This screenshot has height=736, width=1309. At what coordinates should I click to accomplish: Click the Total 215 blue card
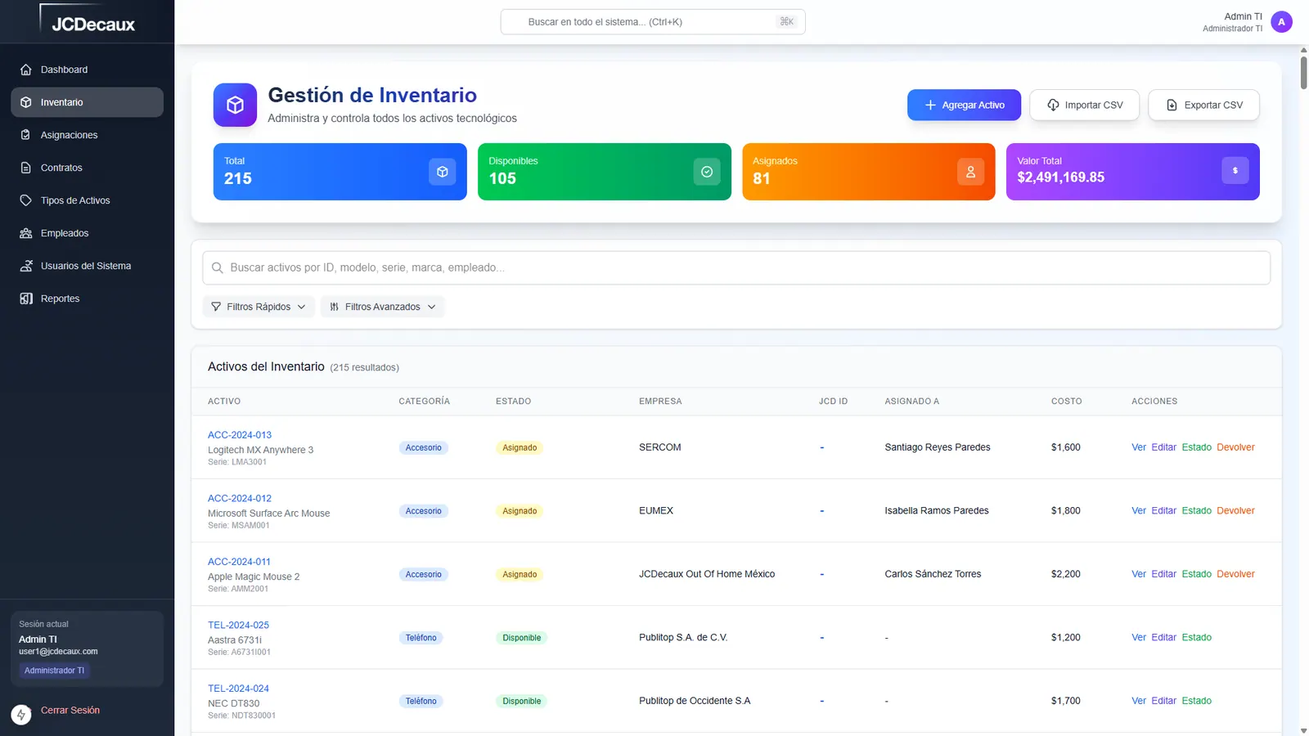click(340, 172)
